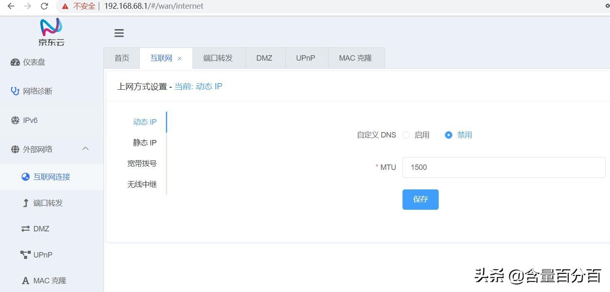Image resolution: width=610 pixels, height=292 pixels.
Task: Choose 宽带拨号 connection mode
Action: [x=142, y=164]
